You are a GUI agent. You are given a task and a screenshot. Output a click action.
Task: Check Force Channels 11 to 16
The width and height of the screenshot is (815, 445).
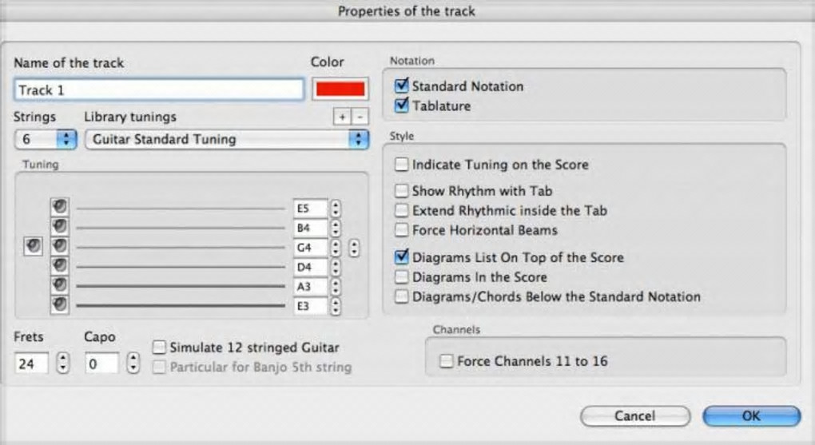[447, 361]
